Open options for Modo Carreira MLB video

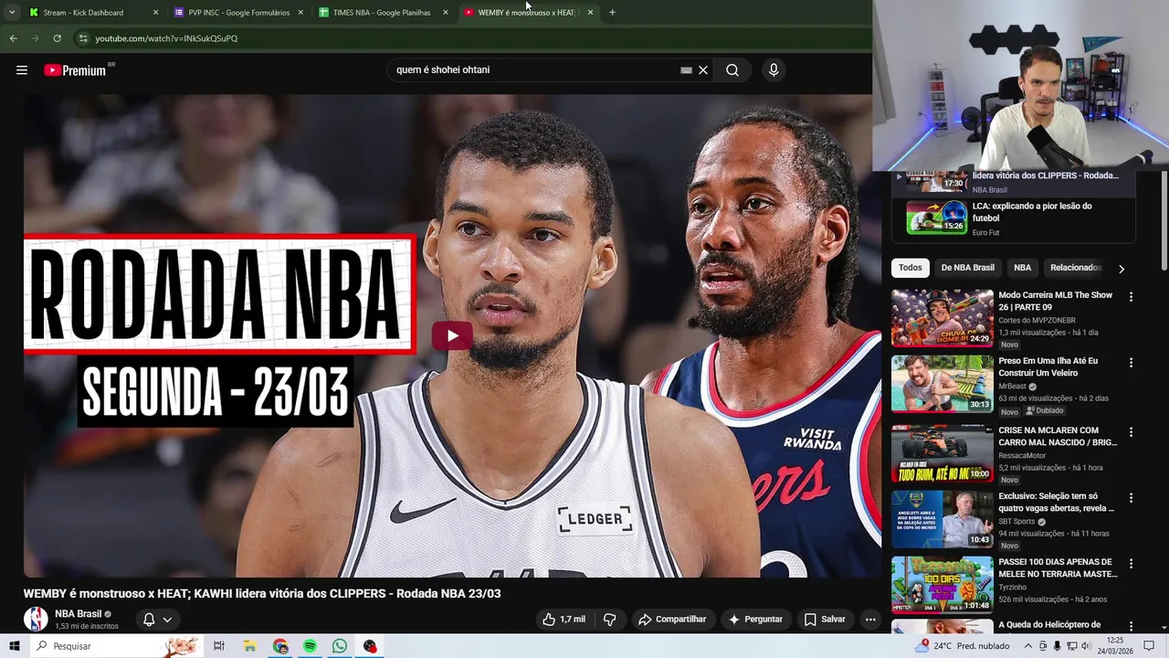1131,297
